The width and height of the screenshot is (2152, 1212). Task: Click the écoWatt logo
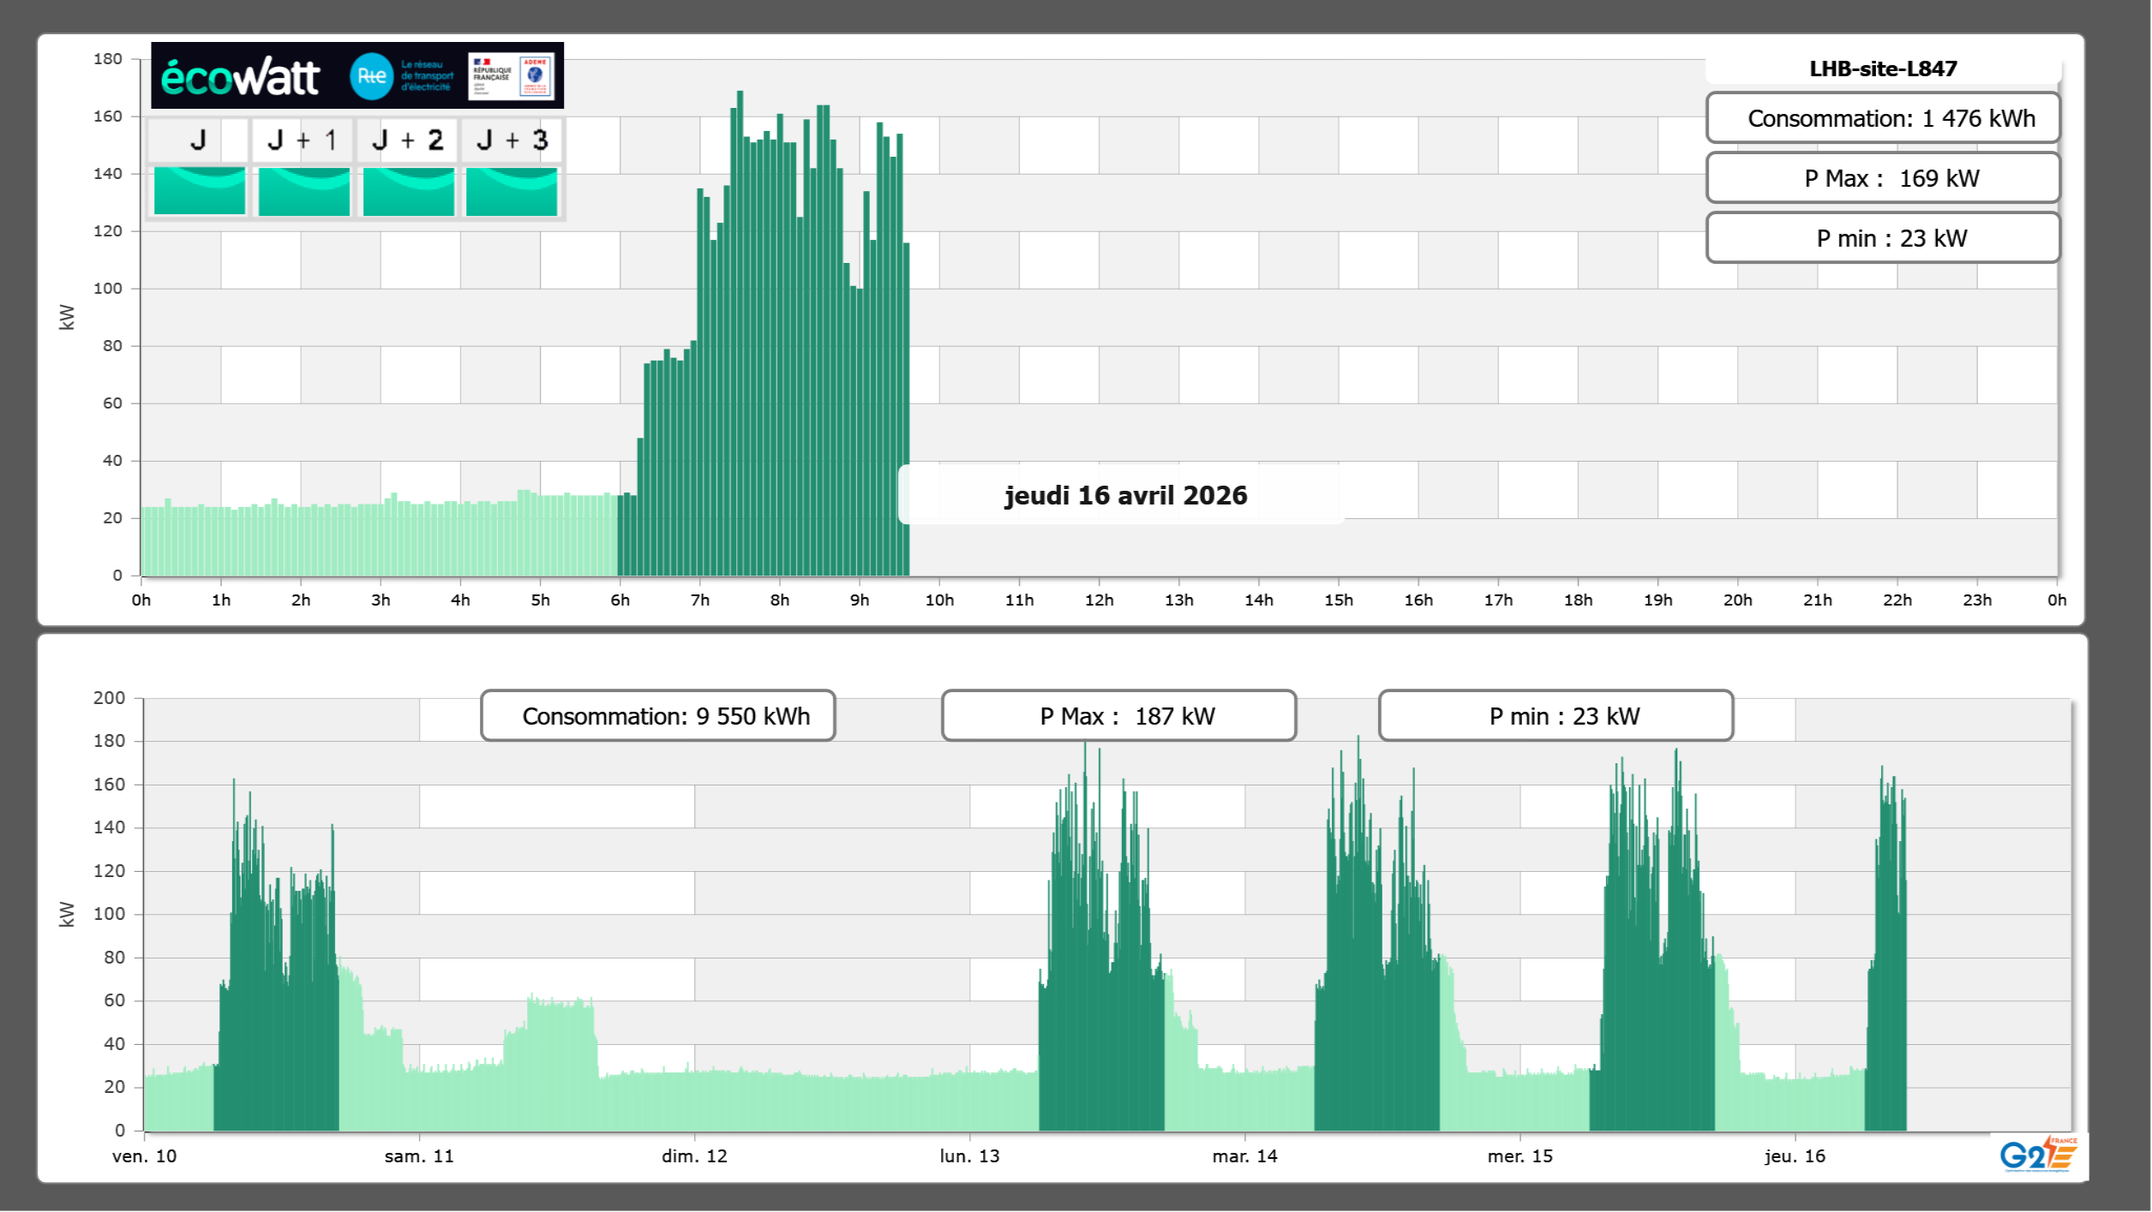point(240,77)
